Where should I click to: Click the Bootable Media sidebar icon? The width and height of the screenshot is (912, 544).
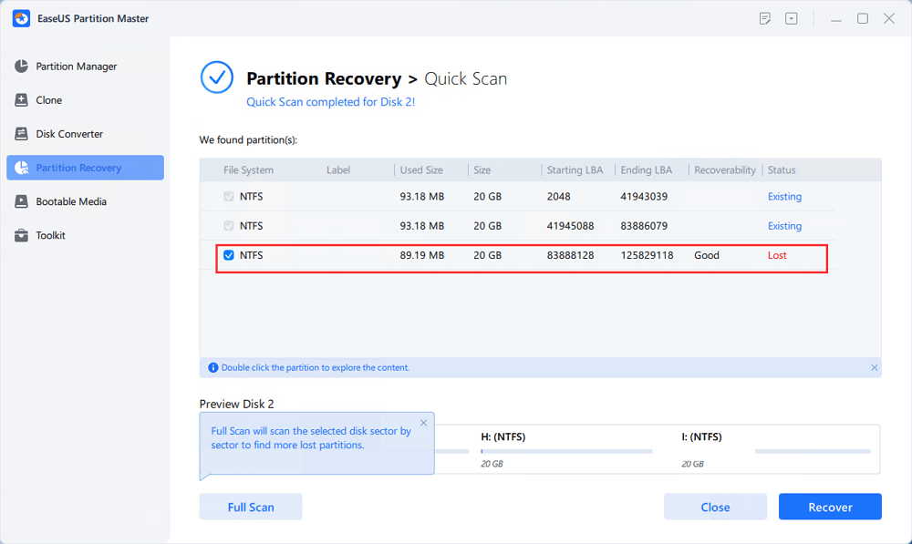(x=21, y=201)
